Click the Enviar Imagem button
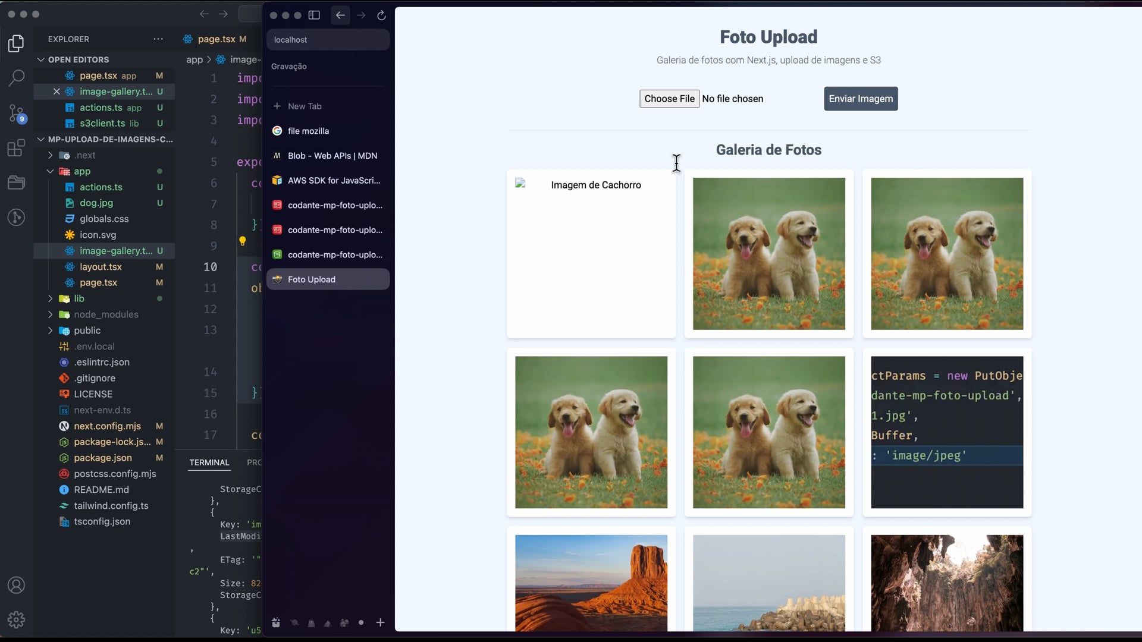 [x=860, y=99]
